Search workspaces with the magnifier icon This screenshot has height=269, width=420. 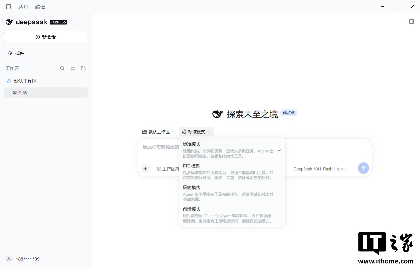tap(62, 68)
